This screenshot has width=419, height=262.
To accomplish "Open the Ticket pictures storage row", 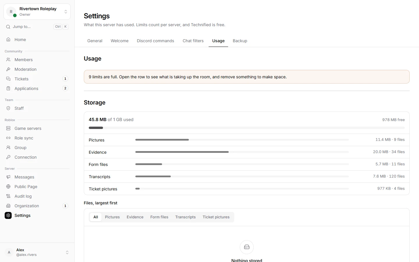I will (x=247, y=189).
